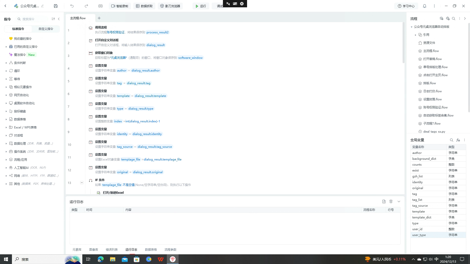Collapse the run log panel
The image size is (470, 264).
(399, 201)
